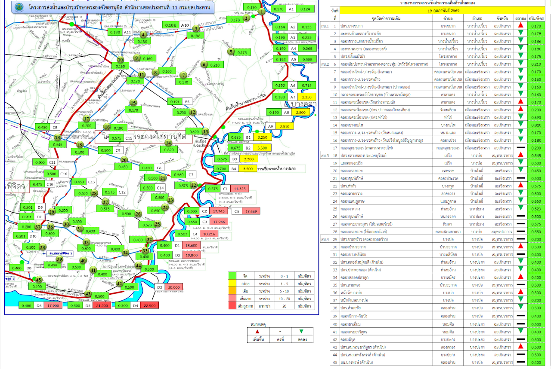Select station marker number 1 near top
This screenshot has width=551, height=369.
point(262,12)
